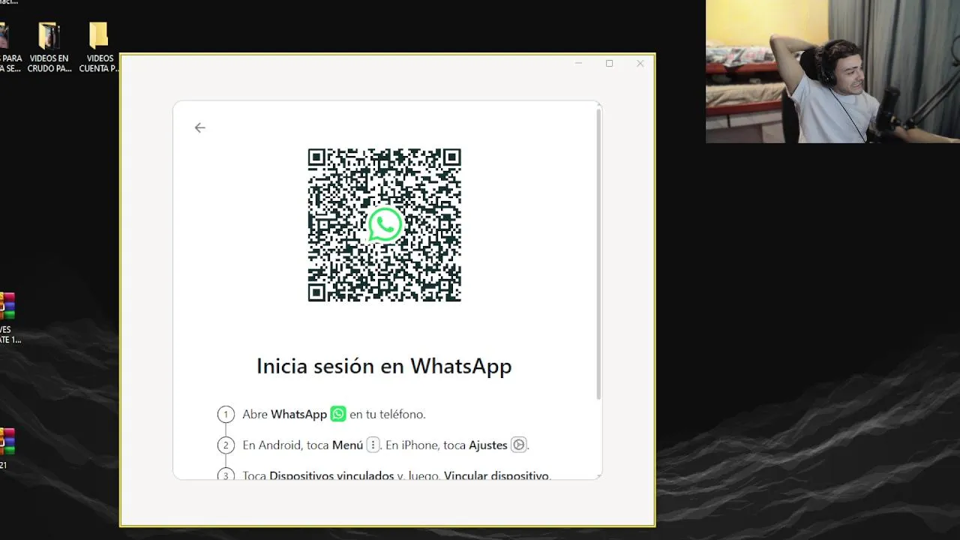Click 'Dispositivos vinculados' instruction text
This screenshot has height=540, width=960.
tap(331, 475)
